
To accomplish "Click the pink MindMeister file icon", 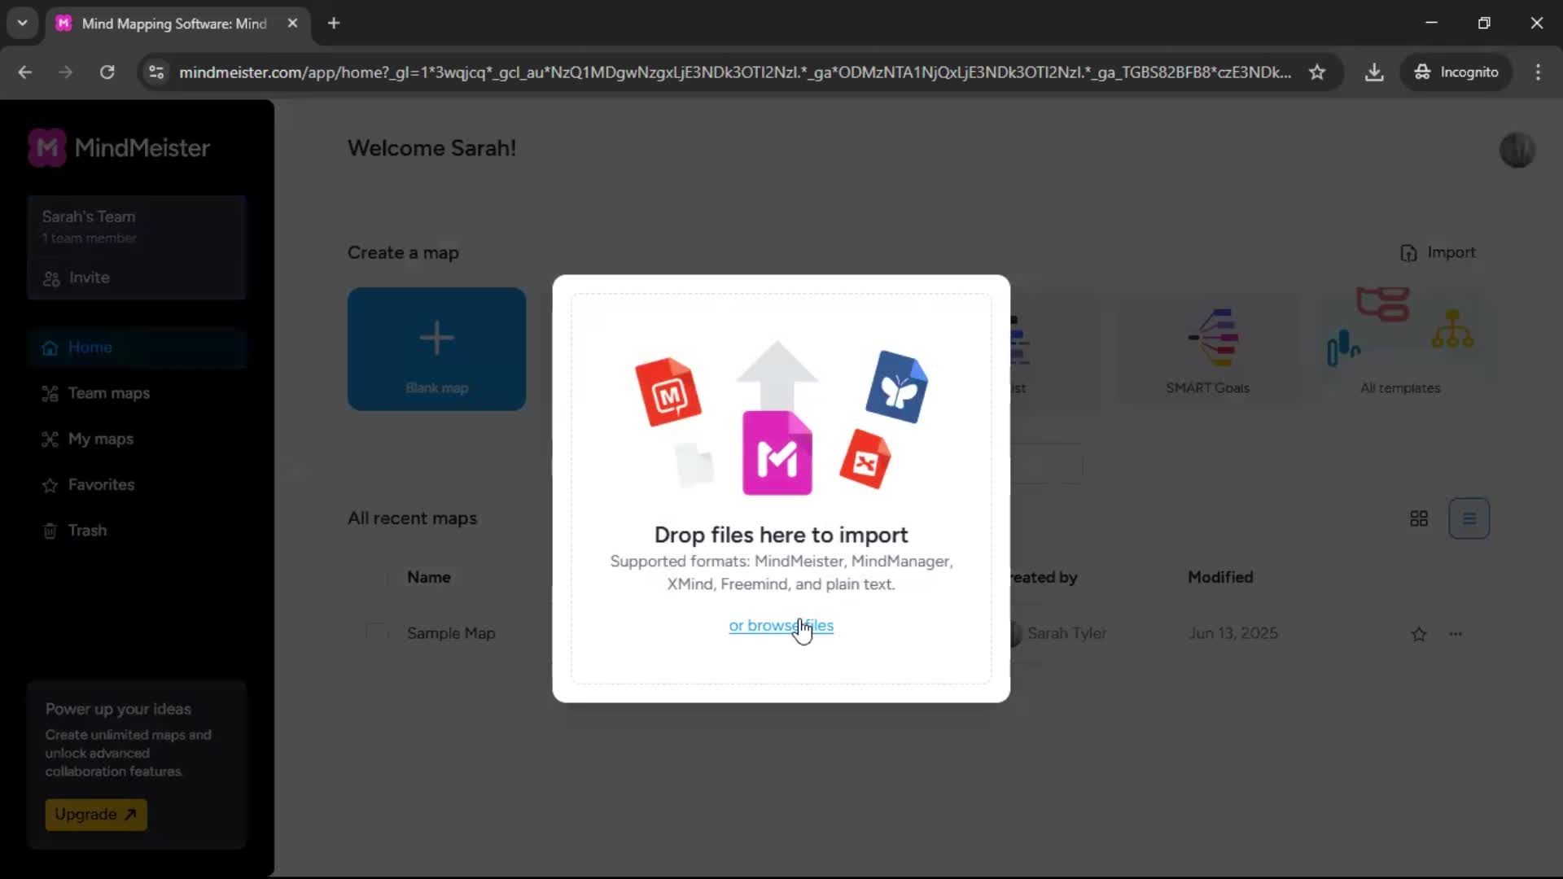I will coord(777,453).
